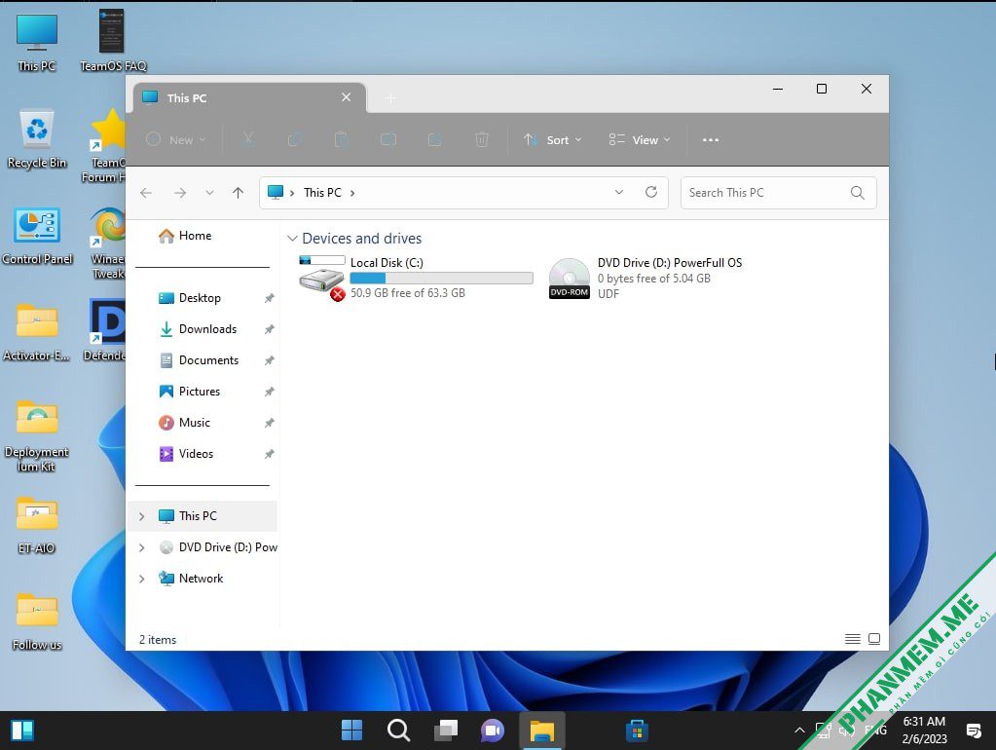The height and width of the screenshot is (750, 996).
Task: Refresh the This PC view
Action: (651, 192)
